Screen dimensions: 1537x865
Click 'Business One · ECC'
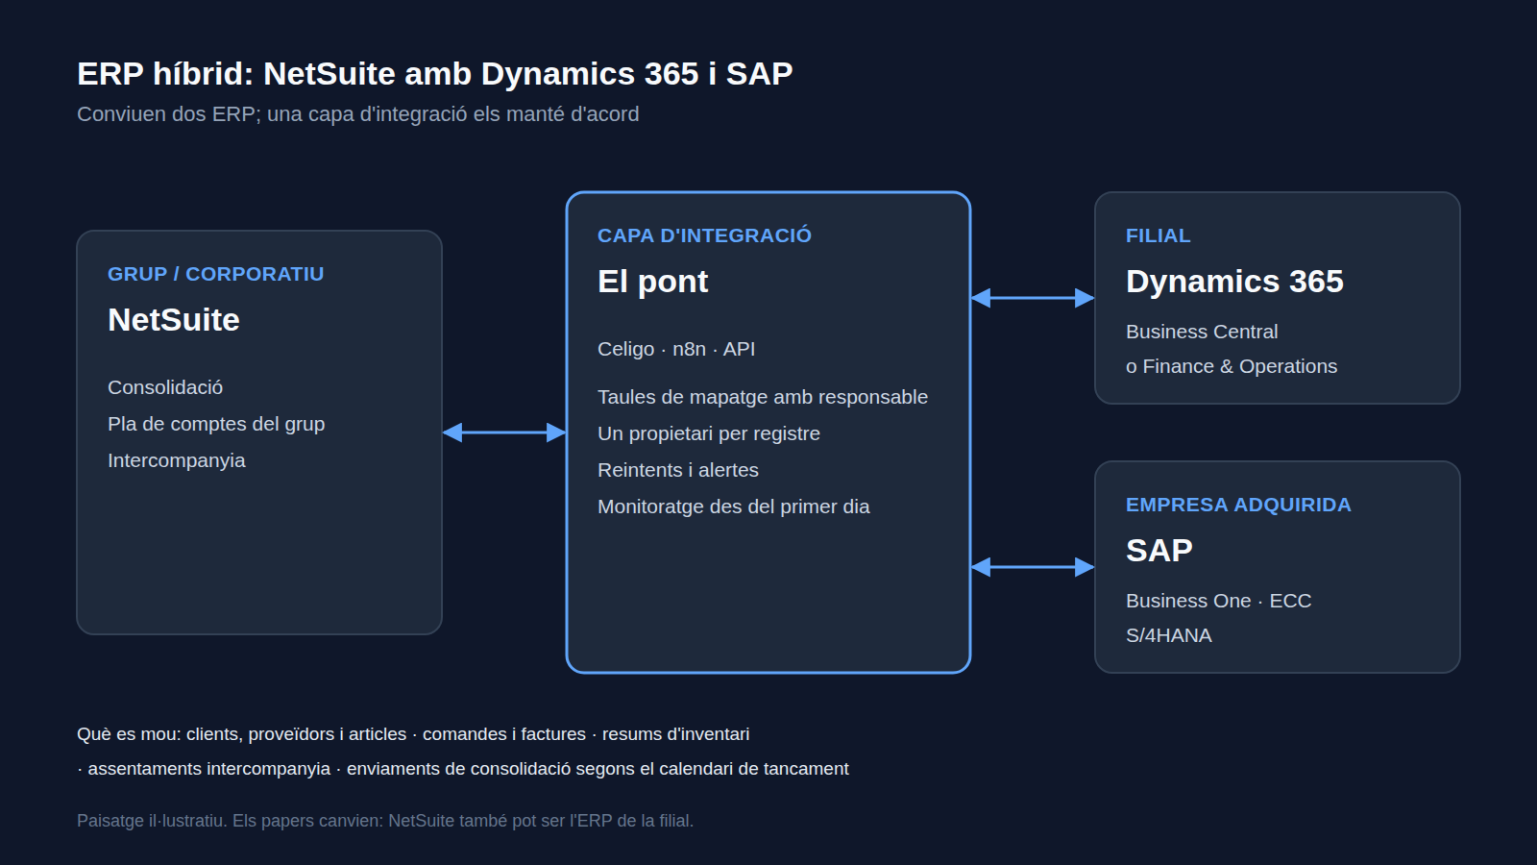pos(1218,601)
